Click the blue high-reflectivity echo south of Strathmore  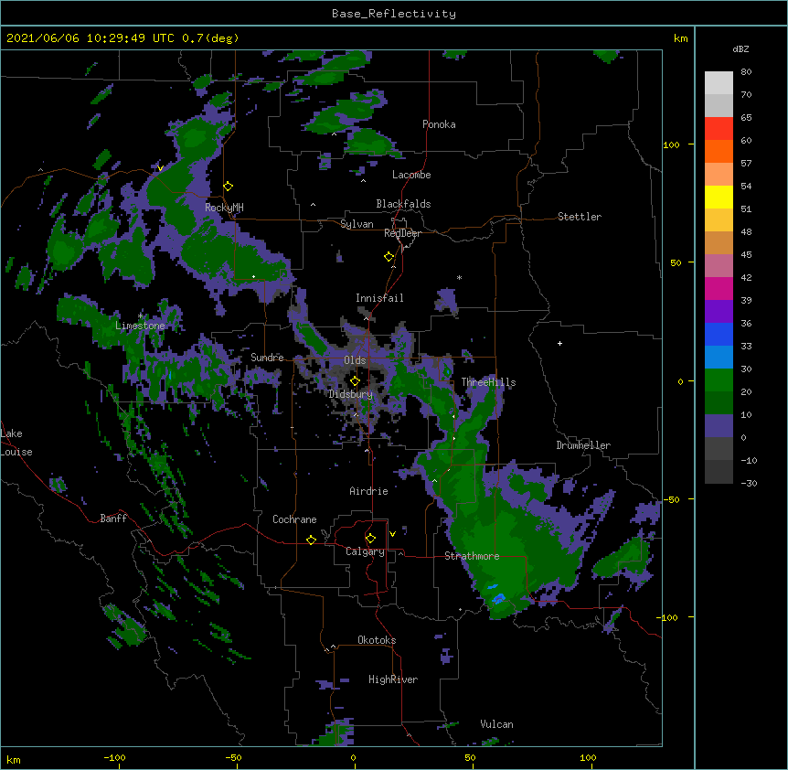tap(498, 598)
